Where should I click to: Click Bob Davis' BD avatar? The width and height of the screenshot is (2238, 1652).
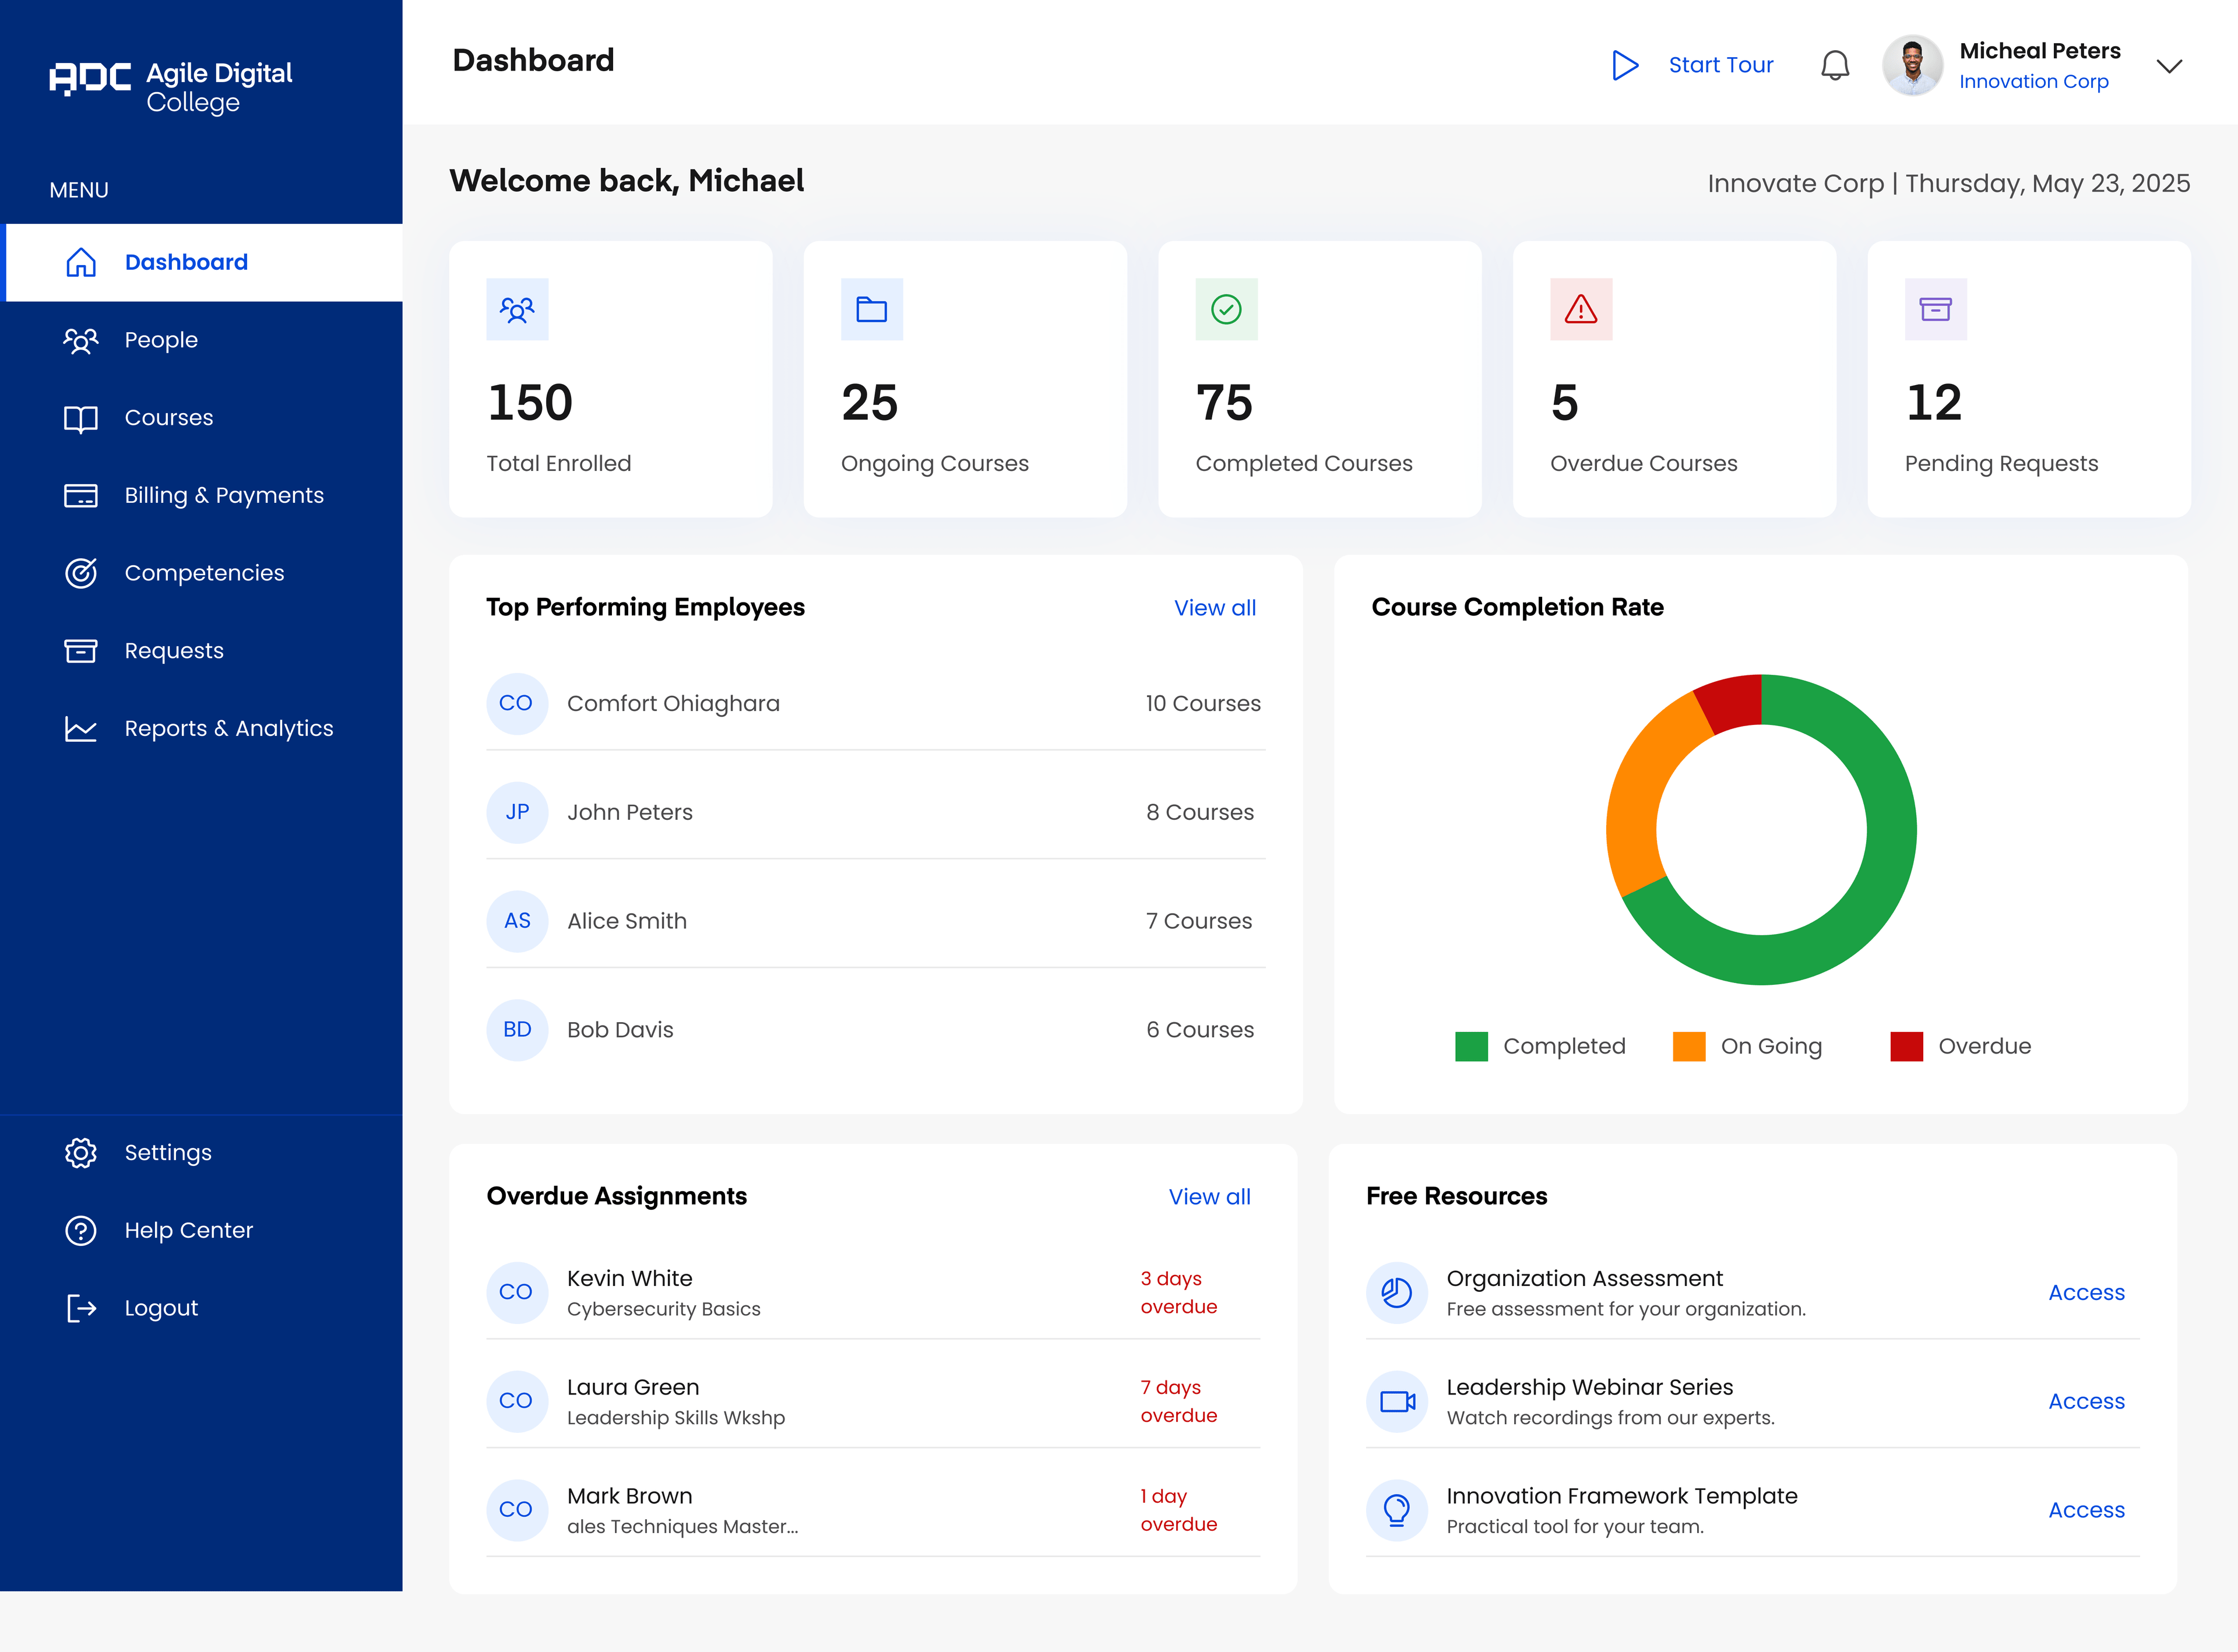517,1030
